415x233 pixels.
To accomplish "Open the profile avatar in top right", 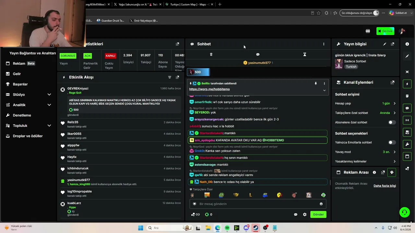I will coord(402,31).
